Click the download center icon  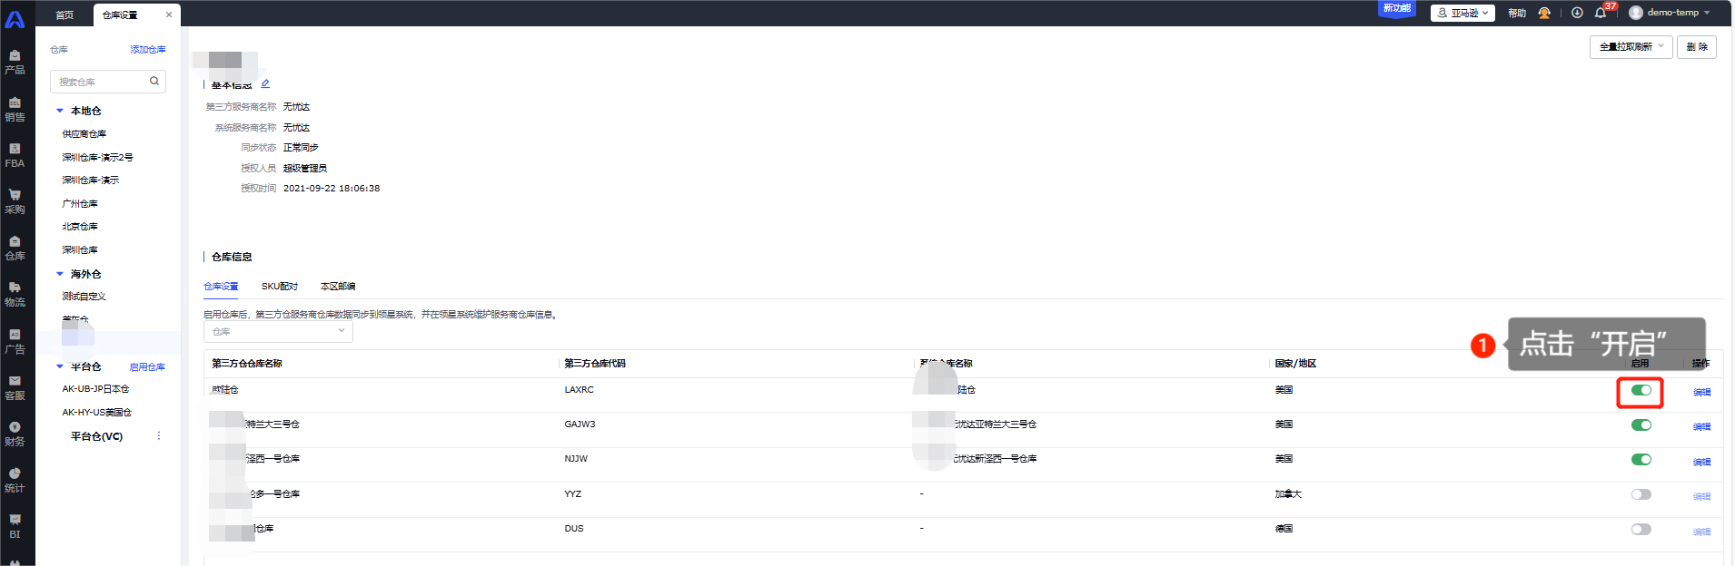tap(1577, 13)
